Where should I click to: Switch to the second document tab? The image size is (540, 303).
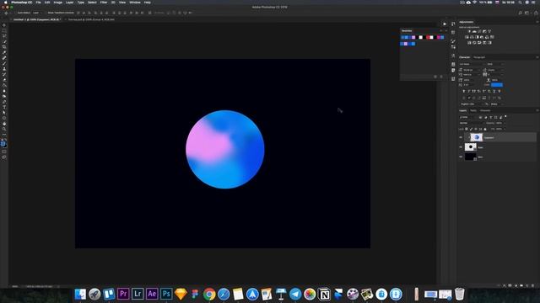pos(91,19)
